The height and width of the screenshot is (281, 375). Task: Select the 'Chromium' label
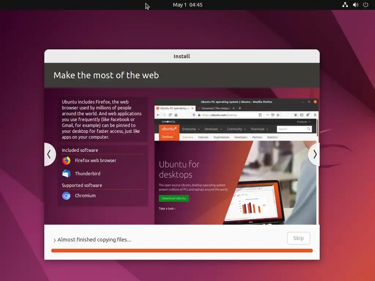(x=85, y=196)
